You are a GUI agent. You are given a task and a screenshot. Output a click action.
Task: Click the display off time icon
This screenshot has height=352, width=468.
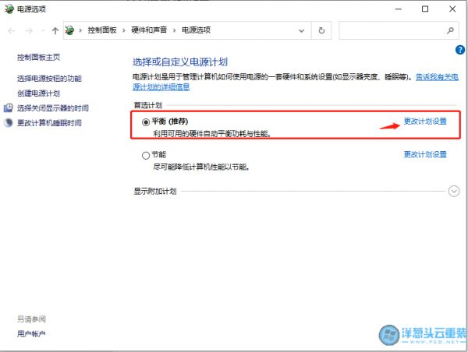[9, 108]
